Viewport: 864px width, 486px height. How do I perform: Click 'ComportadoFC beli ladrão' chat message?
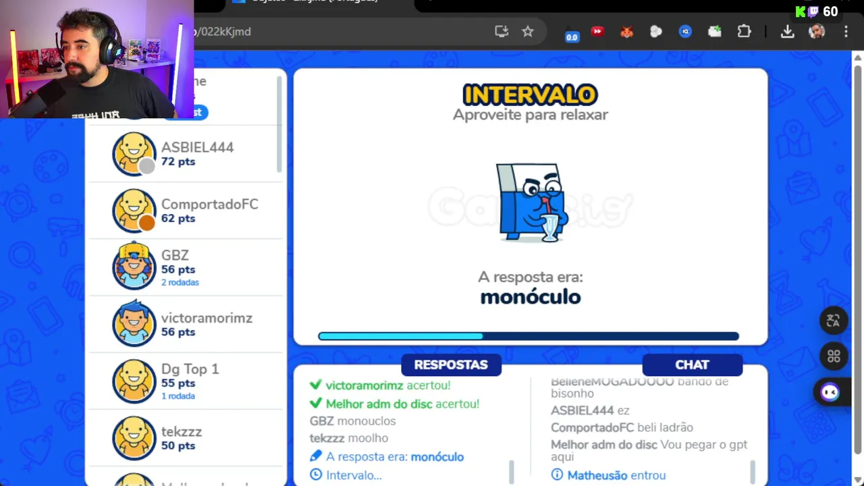(622, 427)
